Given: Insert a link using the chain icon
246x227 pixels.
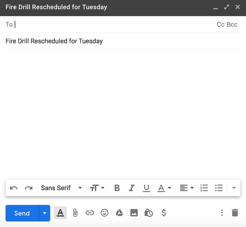Looking at the screenshot, I should coord(90,213).
